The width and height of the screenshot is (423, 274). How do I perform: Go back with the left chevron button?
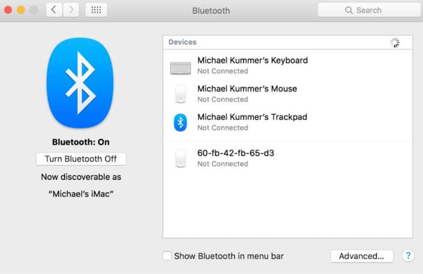click(54, 10)
